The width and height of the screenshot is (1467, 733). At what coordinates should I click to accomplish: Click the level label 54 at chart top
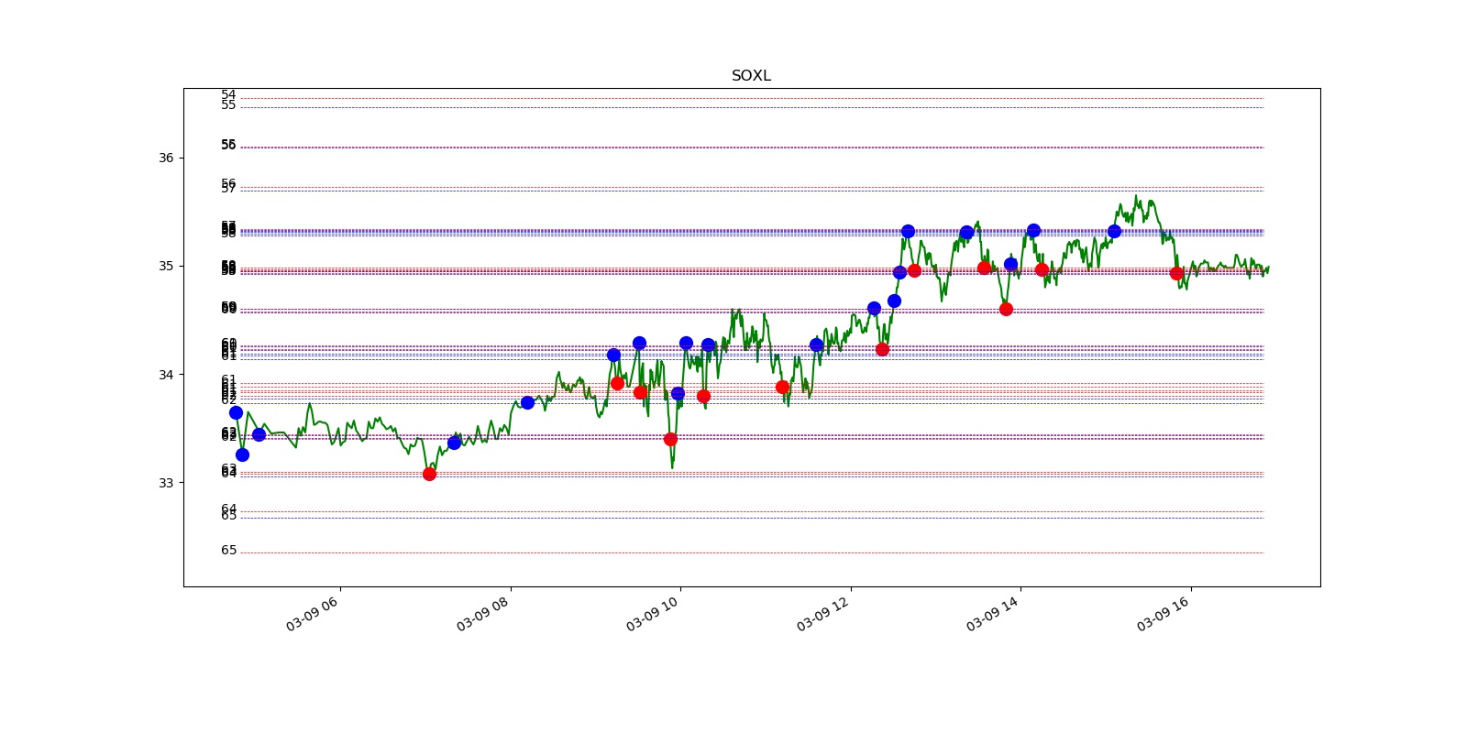(228, 95)
